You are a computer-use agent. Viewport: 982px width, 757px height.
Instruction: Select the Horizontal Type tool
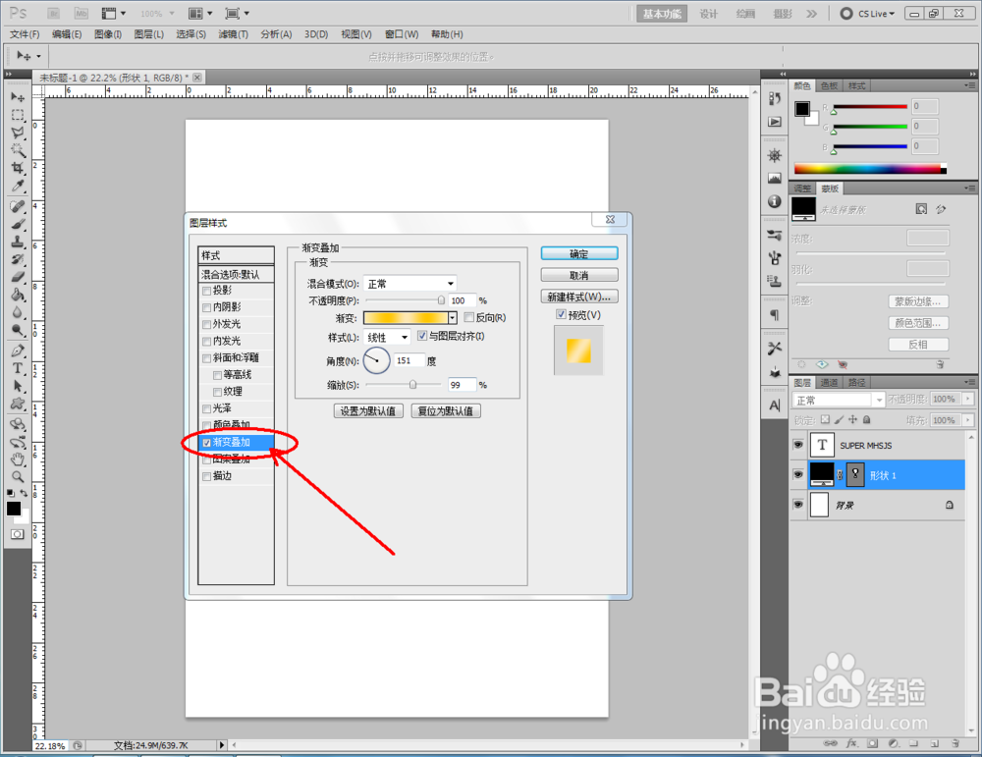point(18,368)
